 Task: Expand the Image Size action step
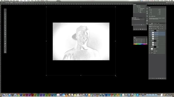click(x=139, y=10)
